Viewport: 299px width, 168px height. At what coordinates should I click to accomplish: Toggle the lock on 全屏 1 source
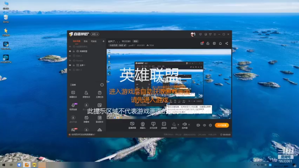[x=74, y=65]
